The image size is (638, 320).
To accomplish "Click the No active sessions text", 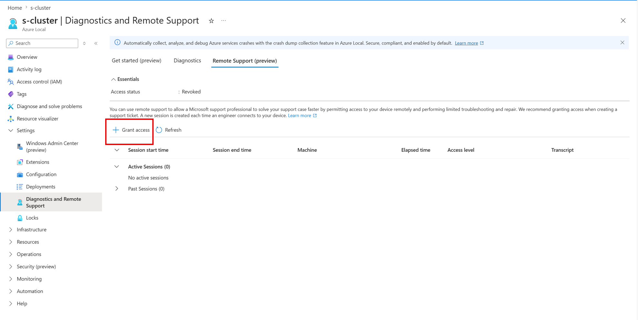I will (x=148, y=178).
